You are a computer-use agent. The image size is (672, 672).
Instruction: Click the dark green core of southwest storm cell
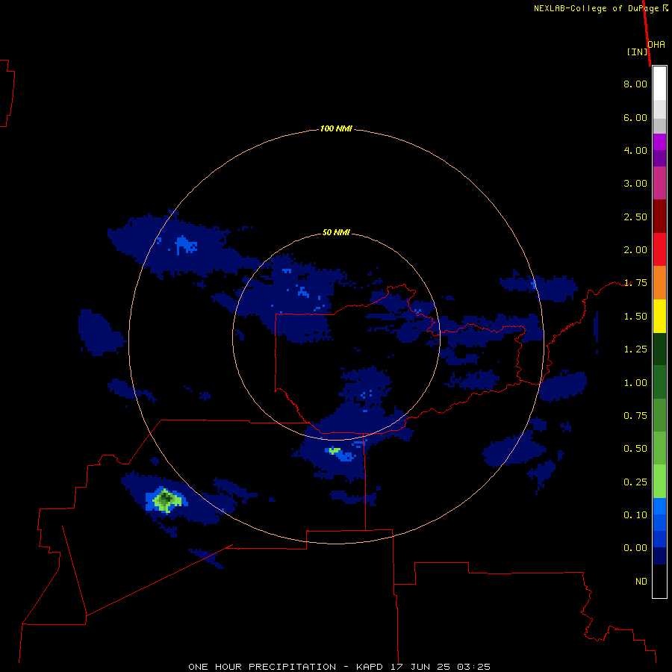click(167, 499)
